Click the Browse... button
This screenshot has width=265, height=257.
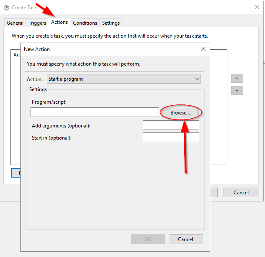pos(180,112)
